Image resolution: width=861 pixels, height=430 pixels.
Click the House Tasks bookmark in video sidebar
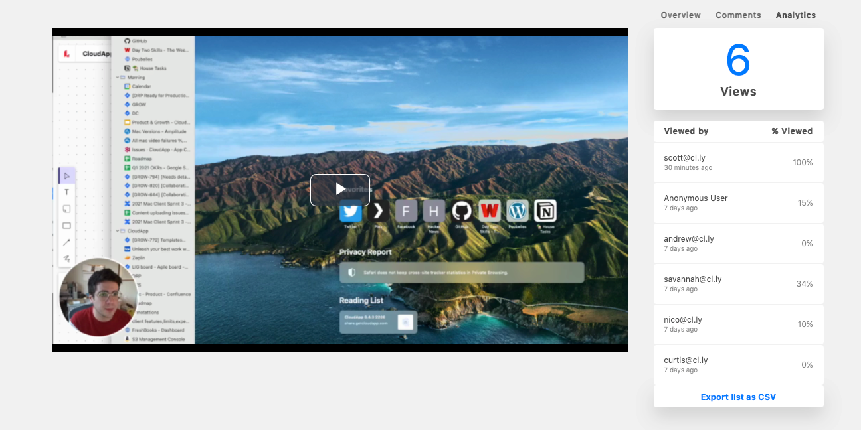(x=146, y=68)
